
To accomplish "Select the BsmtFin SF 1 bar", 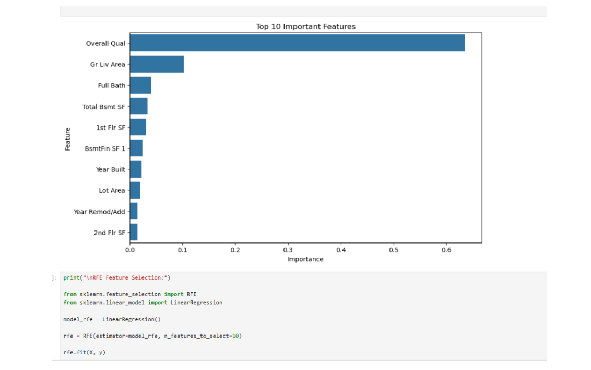I will tap(136, 148).
